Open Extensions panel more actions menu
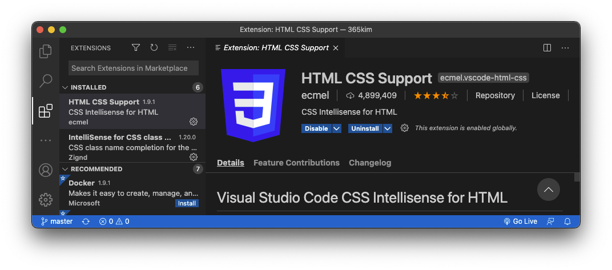The width and height of the screenshot is (612, 270). click(x=191, y=47)
